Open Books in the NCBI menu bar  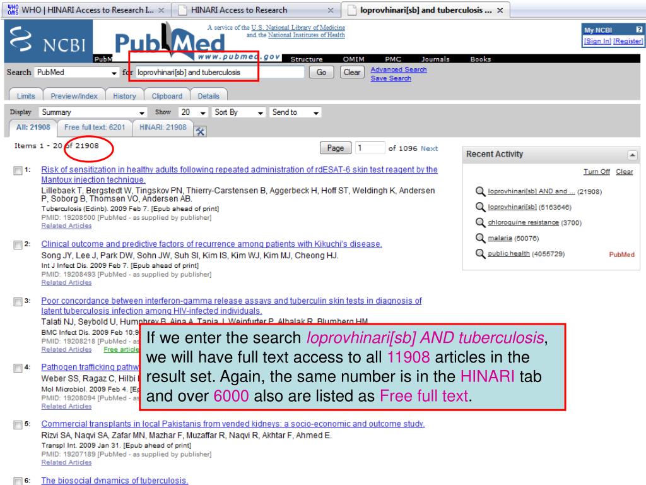click(480, 59)
